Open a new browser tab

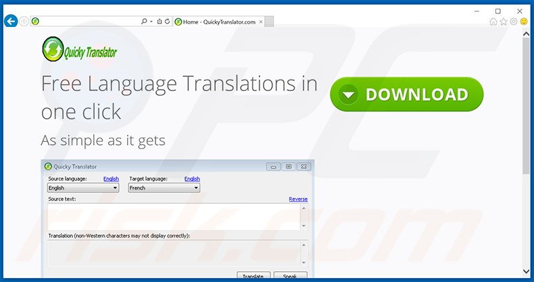pyautogui.click(x=269, y=22)
